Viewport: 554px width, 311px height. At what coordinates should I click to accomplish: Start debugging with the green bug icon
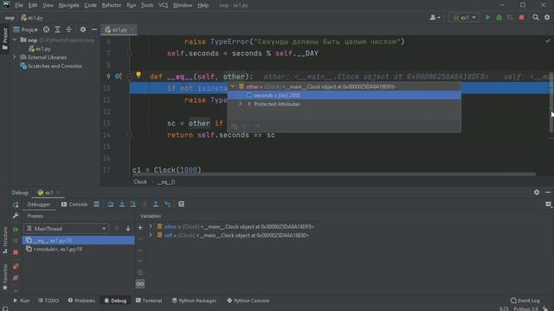499,17
